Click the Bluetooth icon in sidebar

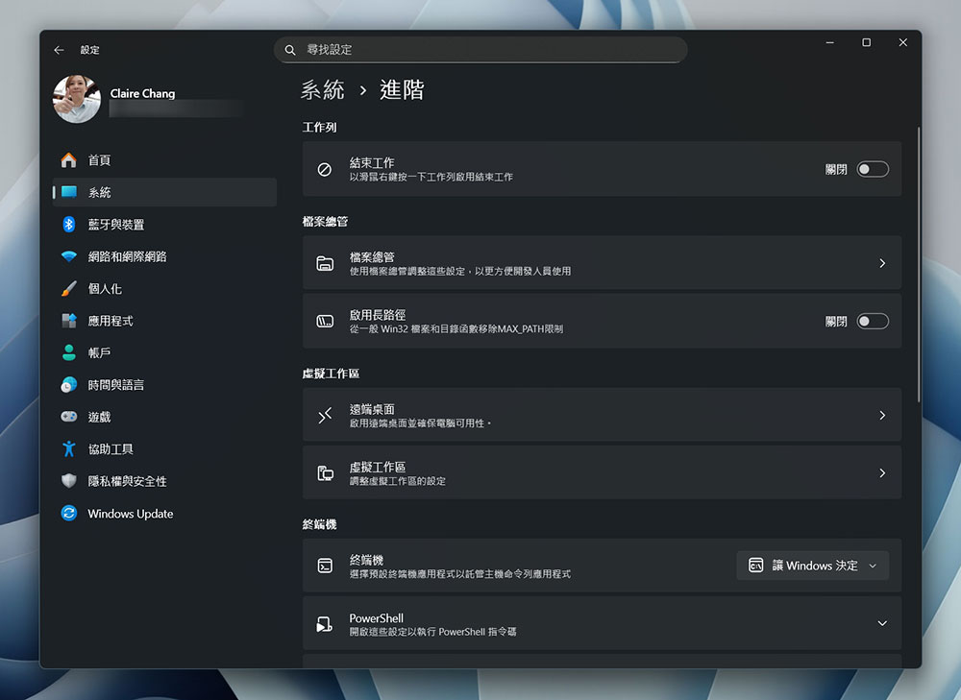68,224
